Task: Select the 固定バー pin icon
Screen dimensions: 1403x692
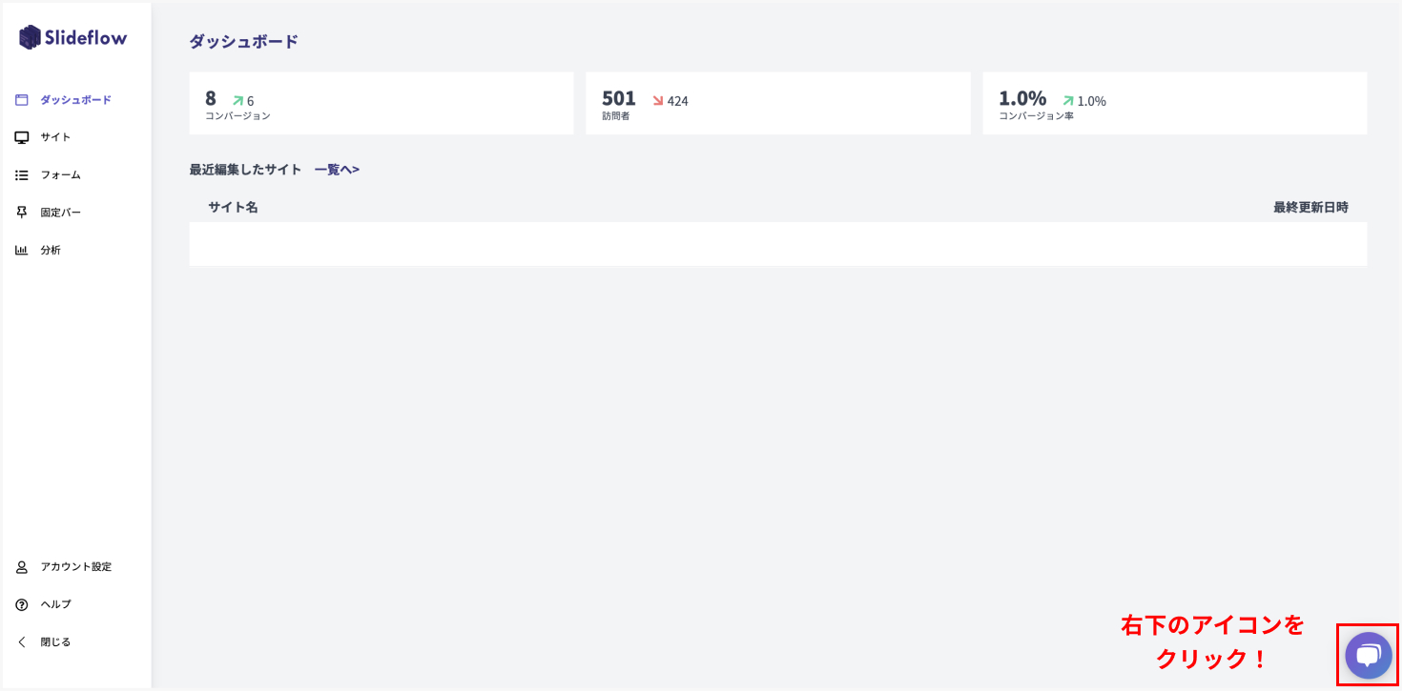Action: [22, 213]
